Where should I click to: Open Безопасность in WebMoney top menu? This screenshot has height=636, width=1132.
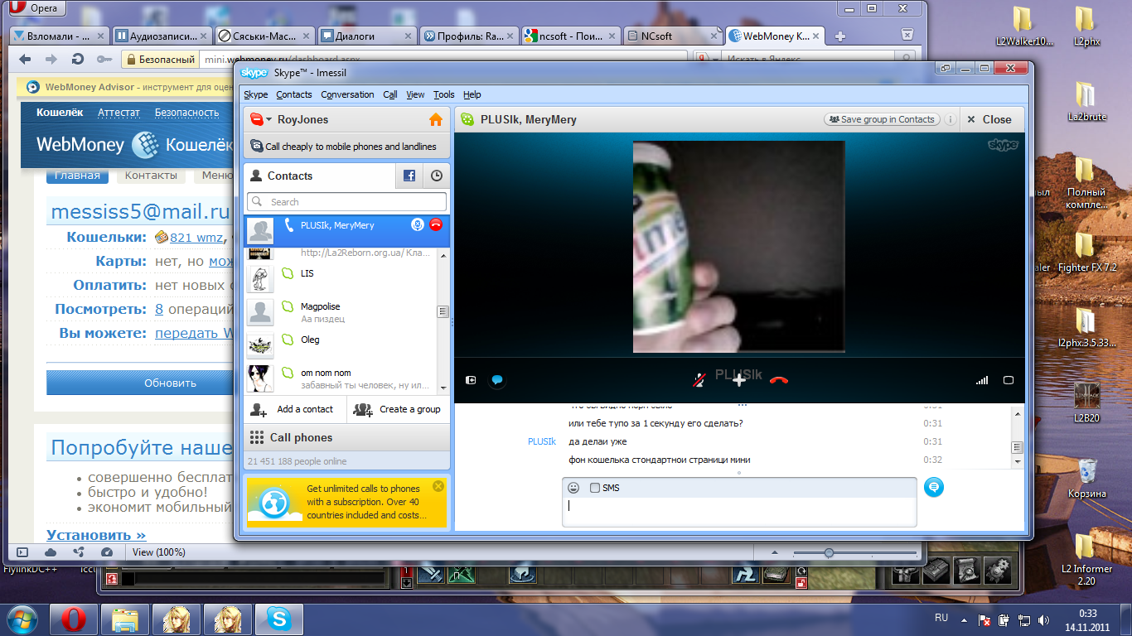pos(186,113)
